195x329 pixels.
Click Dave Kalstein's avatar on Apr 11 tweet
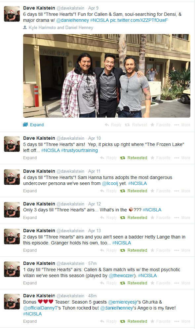(x=12, y=177)
